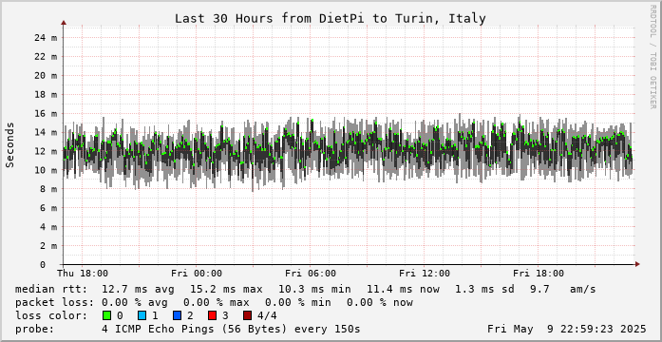The height and width of the screenshot is (342, 662).
Task: Click the graph title about Turin, Italy
Action: pos(331,19)
